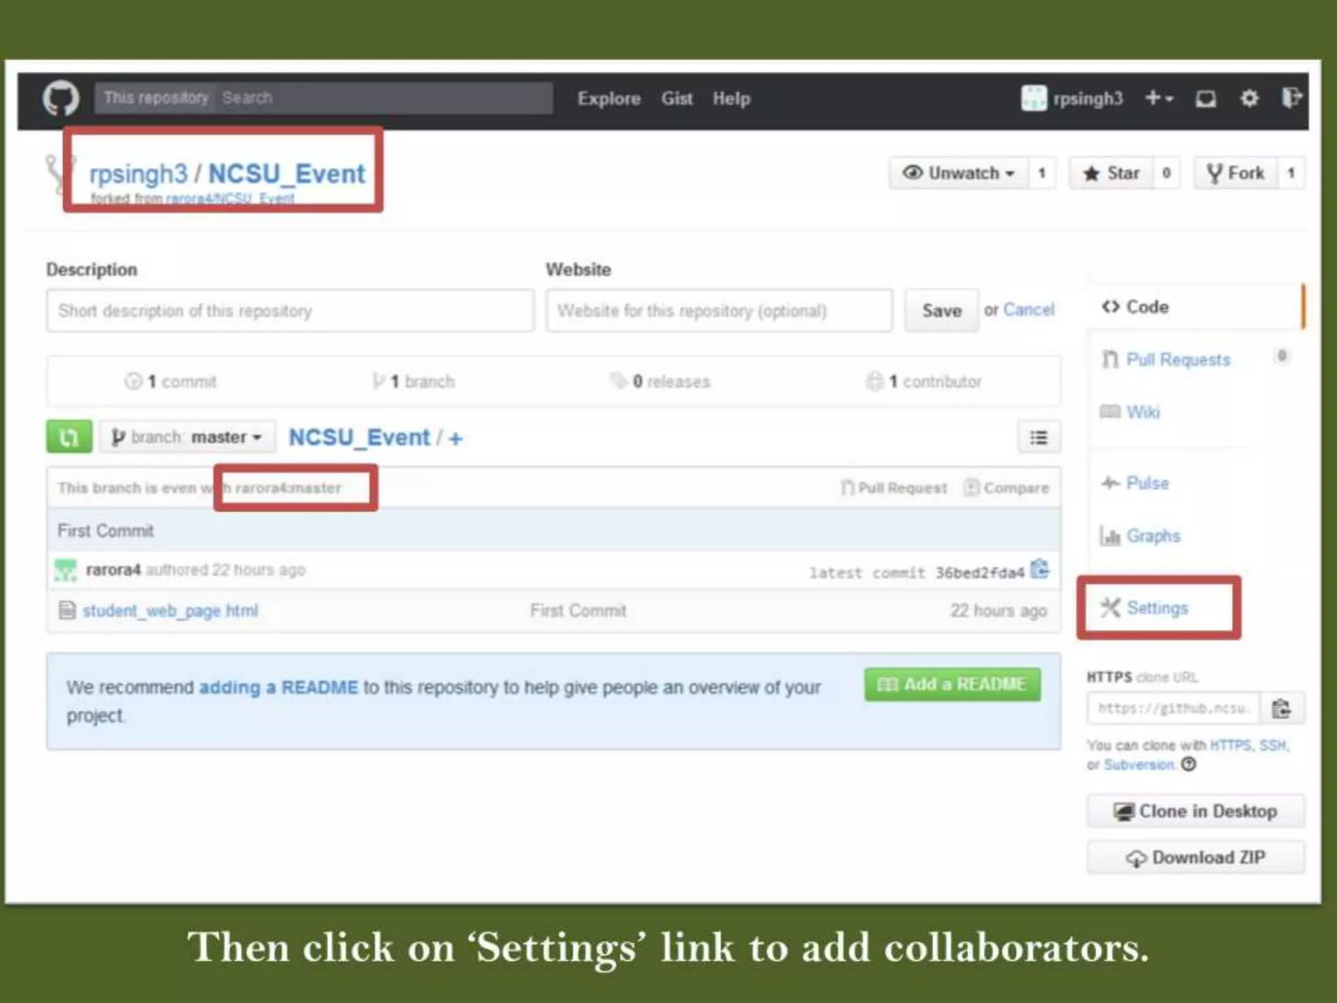Viewport: 1337px width, 1003px height.
Task: Star the NCSU_Event repository
Action: tap(1111, 173)
